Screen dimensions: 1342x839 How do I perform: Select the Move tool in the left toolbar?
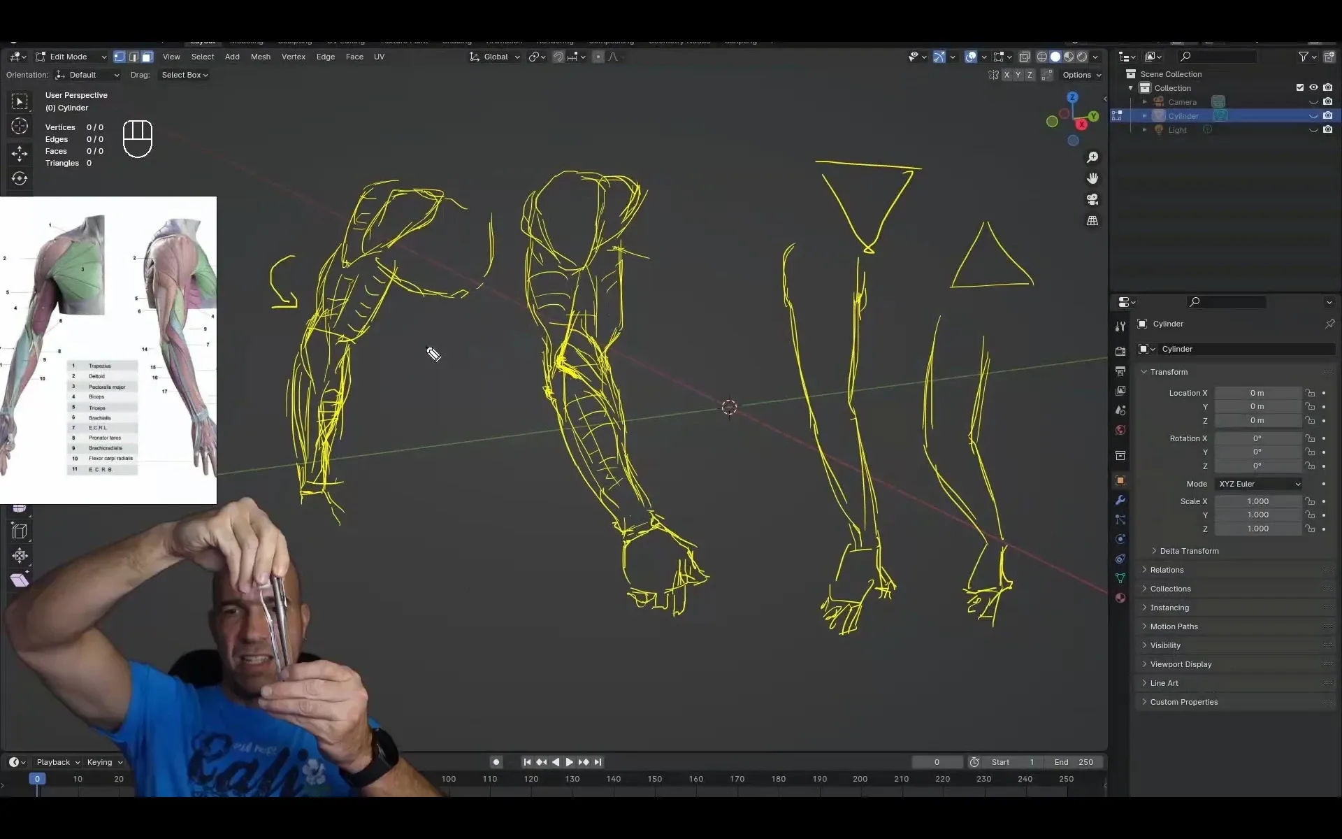pyautogui.click(x=20, y=154)
